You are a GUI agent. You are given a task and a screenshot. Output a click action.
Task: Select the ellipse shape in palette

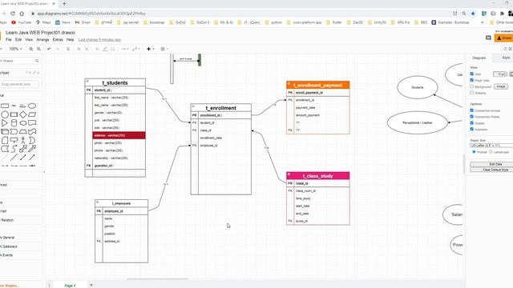point(32,106)
